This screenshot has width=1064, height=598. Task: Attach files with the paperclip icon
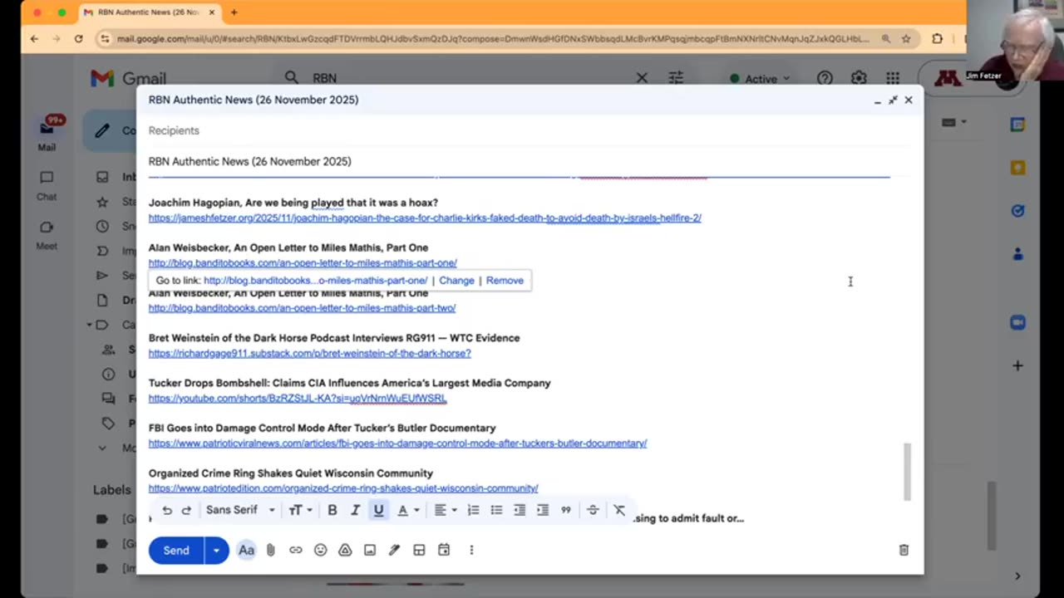[x=270, y=550]
